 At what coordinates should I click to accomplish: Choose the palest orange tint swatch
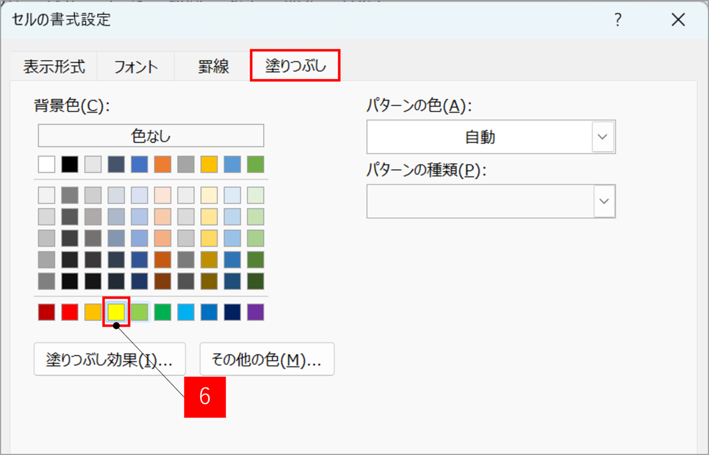click(x=163, y=195)
